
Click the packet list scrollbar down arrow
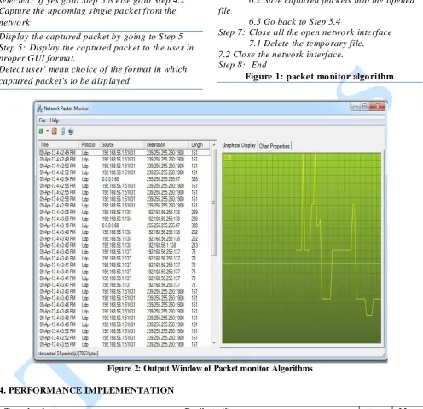[x=214, y=343]
